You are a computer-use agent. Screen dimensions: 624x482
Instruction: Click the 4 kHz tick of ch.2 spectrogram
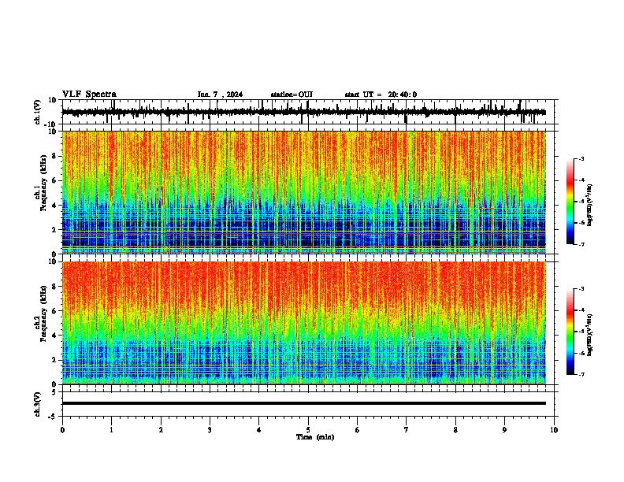(54, 336)
